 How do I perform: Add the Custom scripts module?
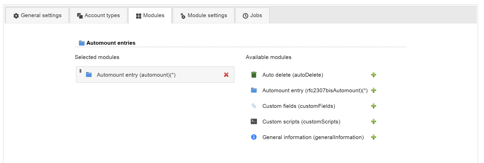click(x=373, y=122)
